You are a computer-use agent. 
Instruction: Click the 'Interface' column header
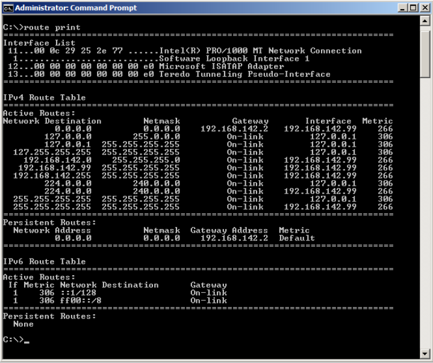click(328, 121)
